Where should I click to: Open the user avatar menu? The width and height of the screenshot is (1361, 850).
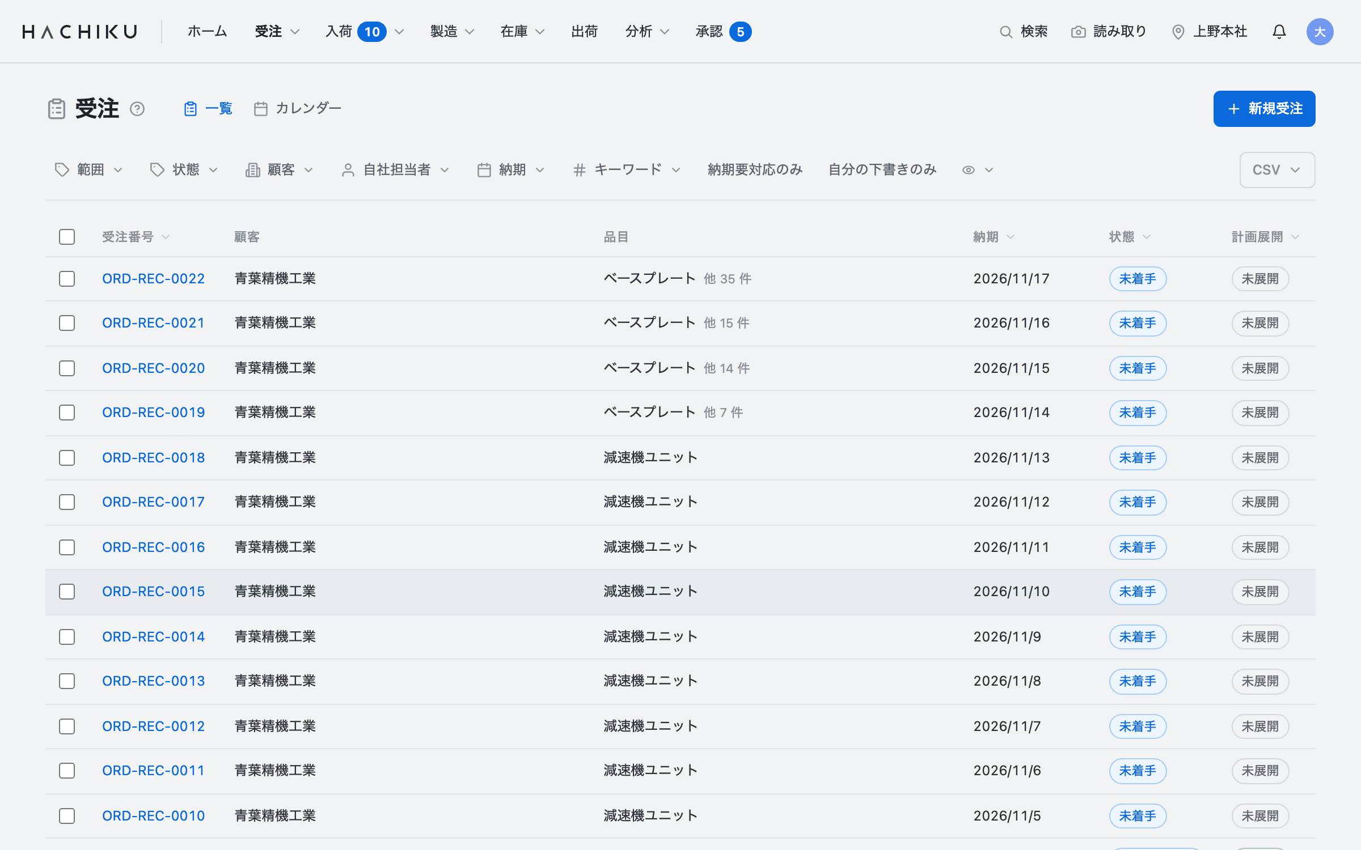1320,32
